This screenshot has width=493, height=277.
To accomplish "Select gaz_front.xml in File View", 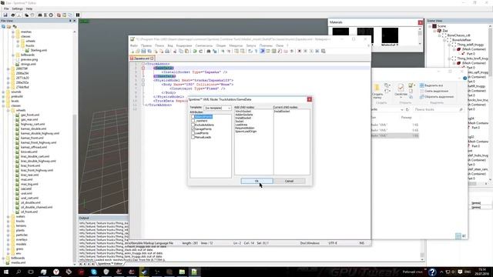I will coord(30,115).
